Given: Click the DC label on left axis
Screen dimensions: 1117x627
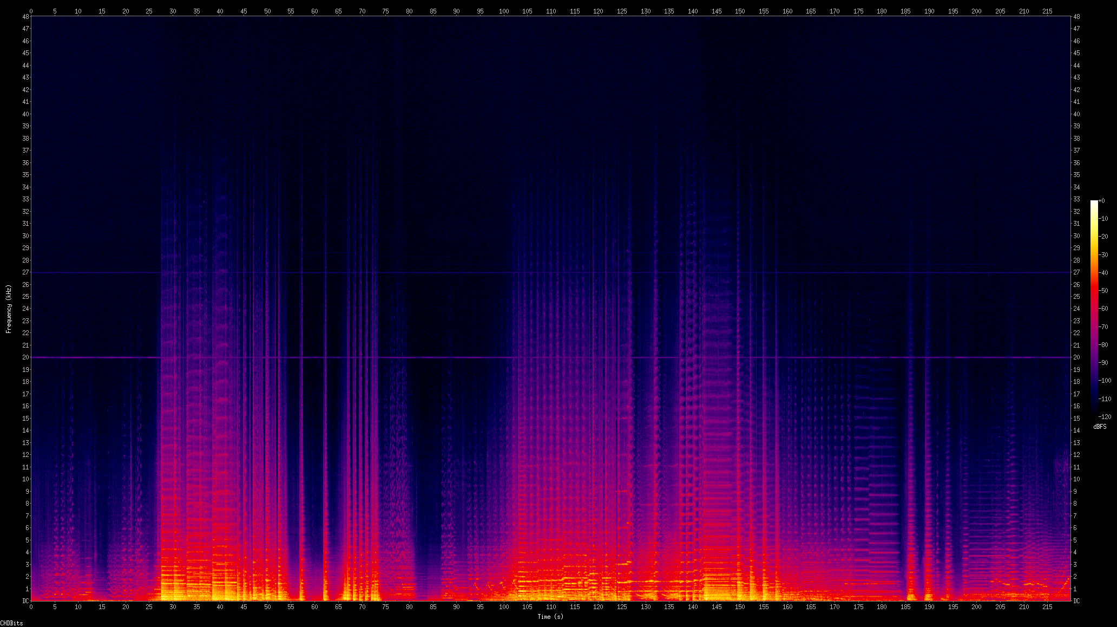Looking at the screenshot, I should [25, 601].
